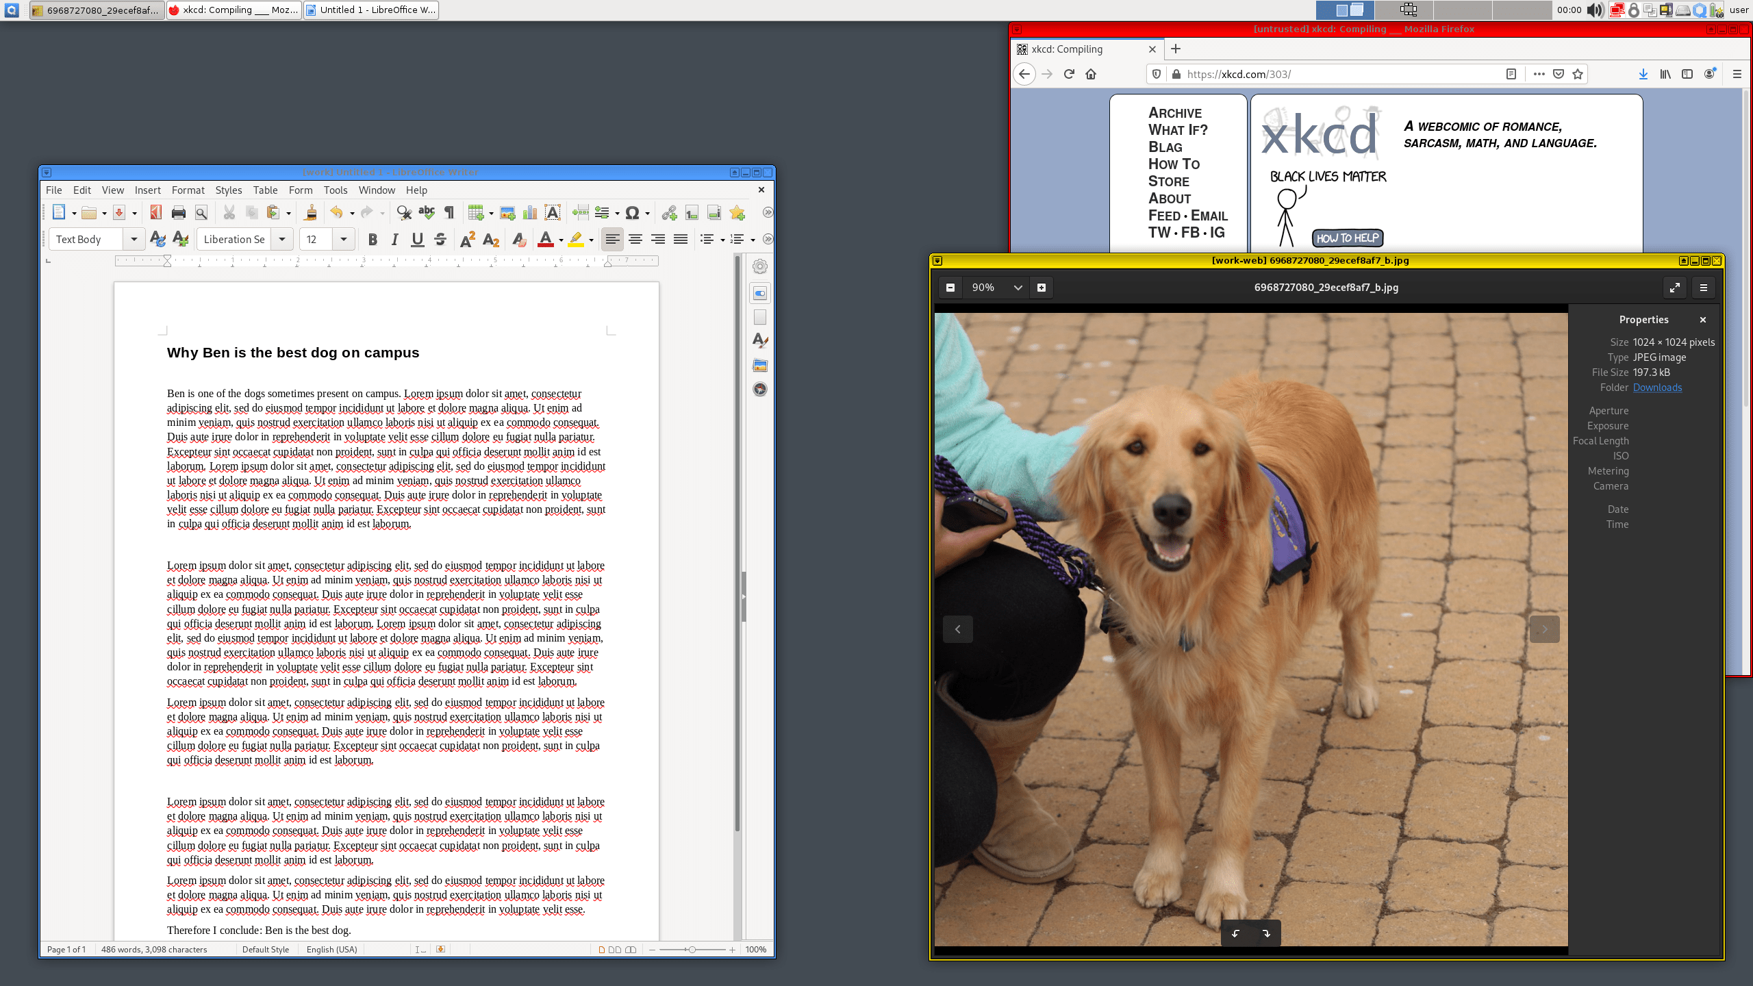Click the Insert Image icon in toolbar
Viewport: 1753px width, 986px height.
(507, 213)
